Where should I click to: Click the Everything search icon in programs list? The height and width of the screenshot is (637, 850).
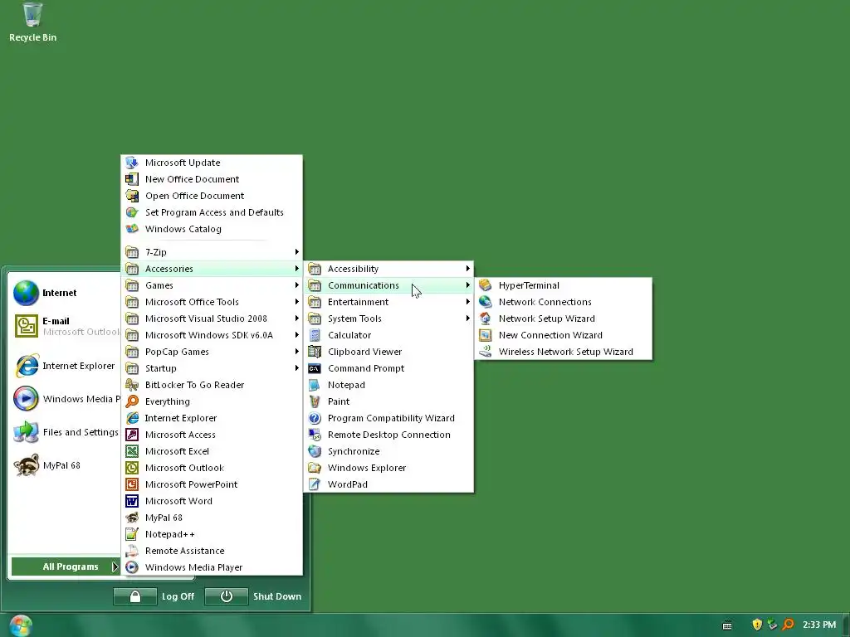(x=132, y=401)
